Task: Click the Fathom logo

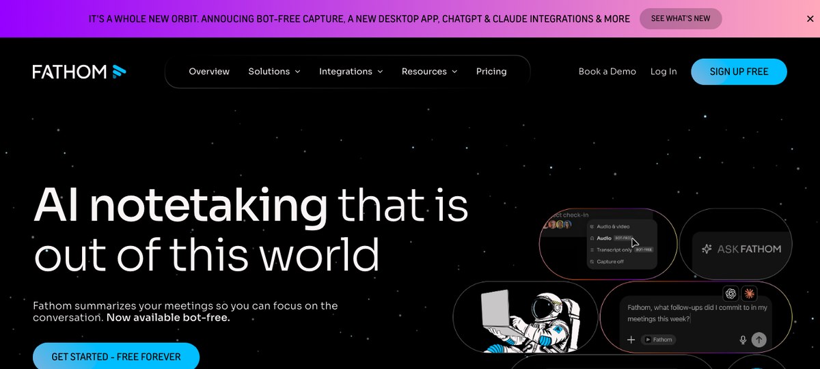Action: 79,71
